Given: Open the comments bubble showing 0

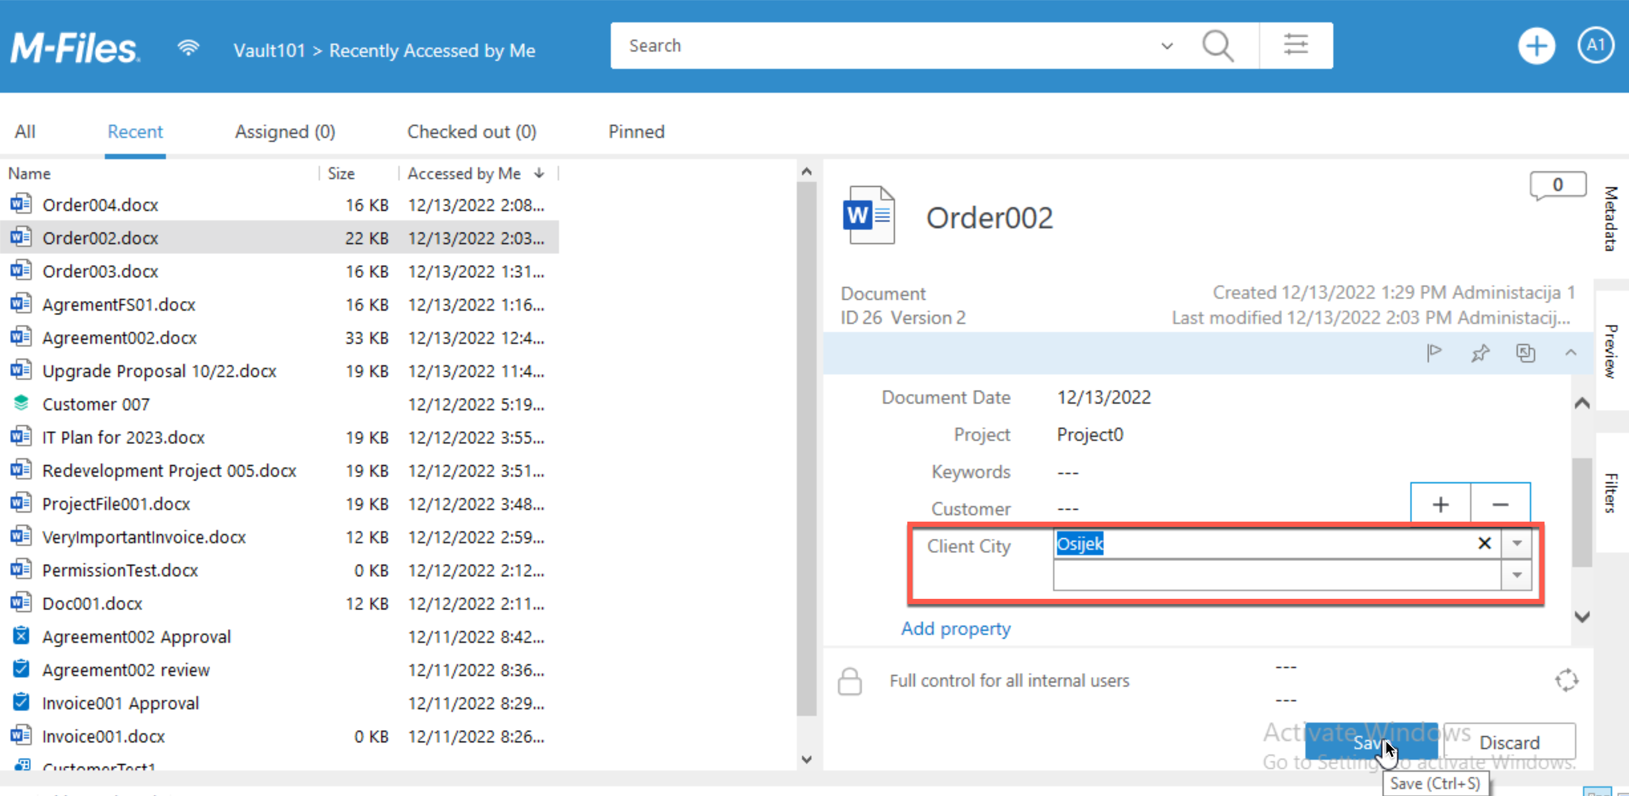Looking at the screenshot, I should tap(1558, 185).
